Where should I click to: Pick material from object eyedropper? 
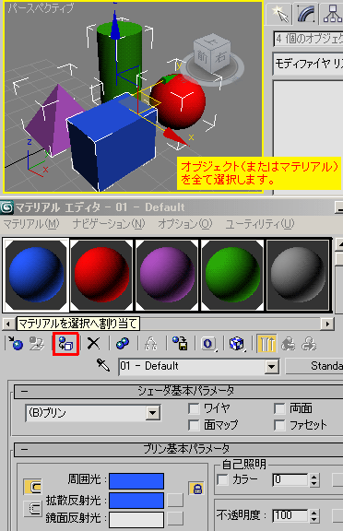[x=103, y=366]
